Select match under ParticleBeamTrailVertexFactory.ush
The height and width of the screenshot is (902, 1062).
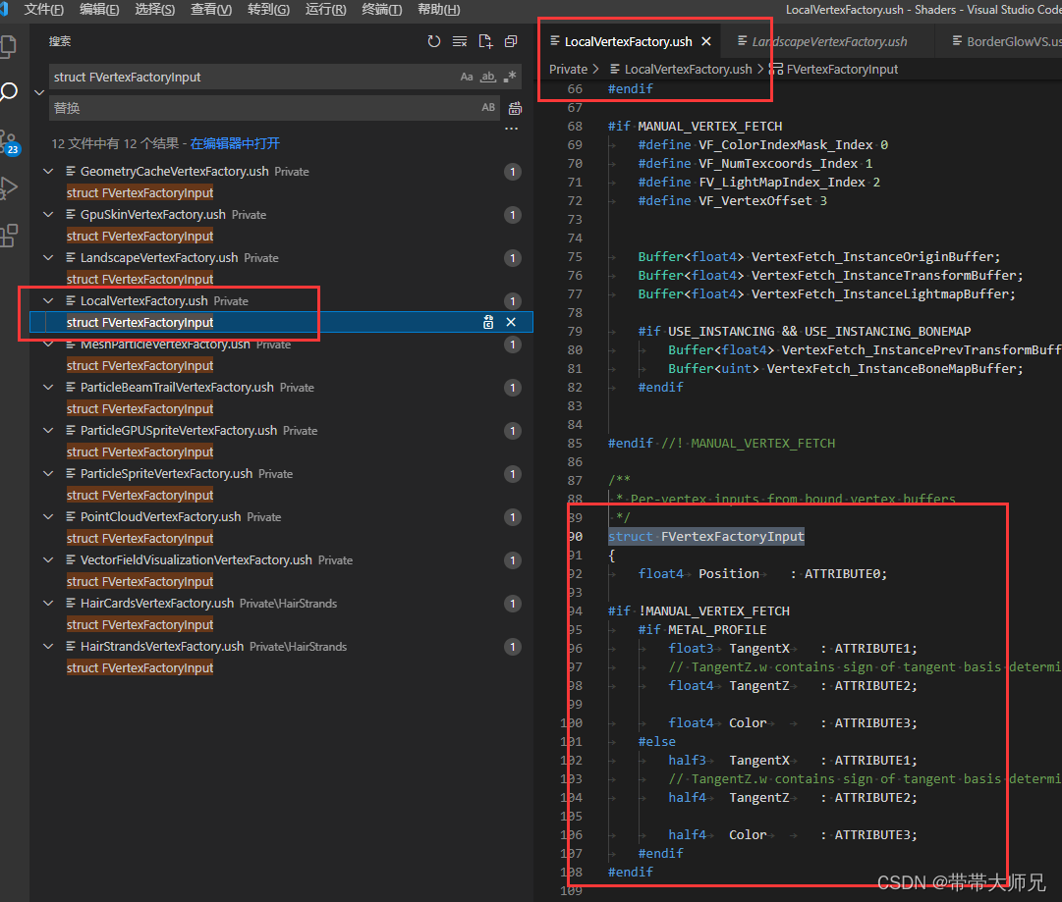pyautogui.click(x=140, y=408)
